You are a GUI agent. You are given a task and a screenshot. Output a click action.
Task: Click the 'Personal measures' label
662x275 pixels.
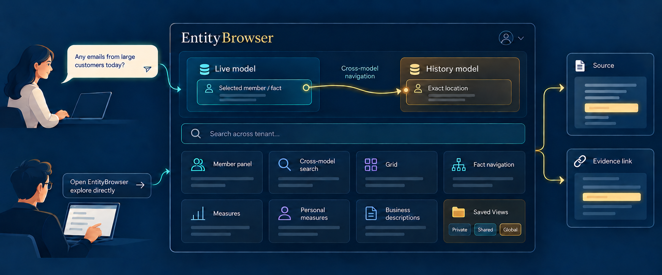314,214
